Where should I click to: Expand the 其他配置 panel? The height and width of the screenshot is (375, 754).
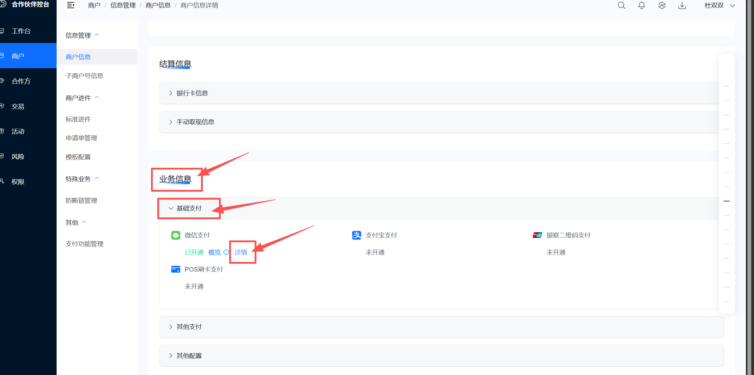pos(442,356)
